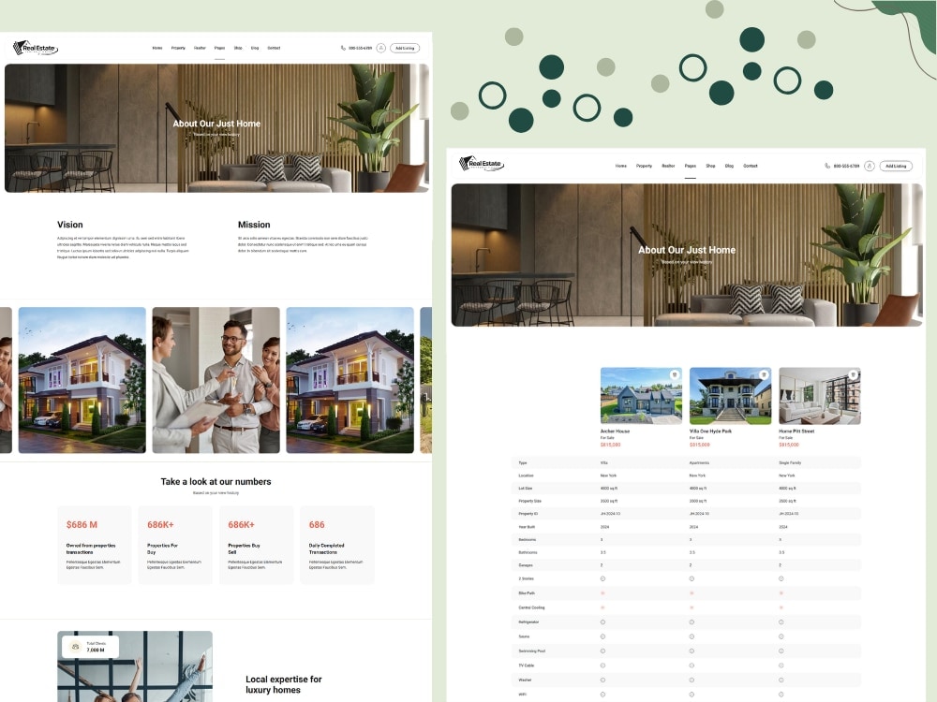Remove Villa One Hyde Park via trash icon

[x=764, y=375]
